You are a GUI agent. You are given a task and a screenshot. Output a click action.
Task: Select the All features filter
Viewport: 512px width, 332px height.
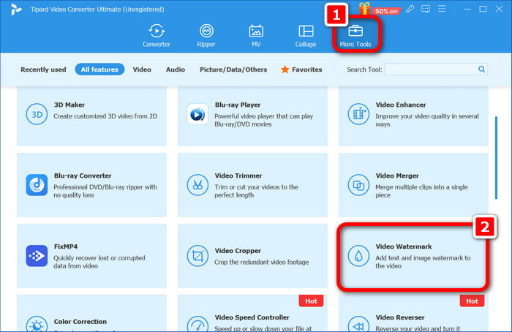[99, 69]
